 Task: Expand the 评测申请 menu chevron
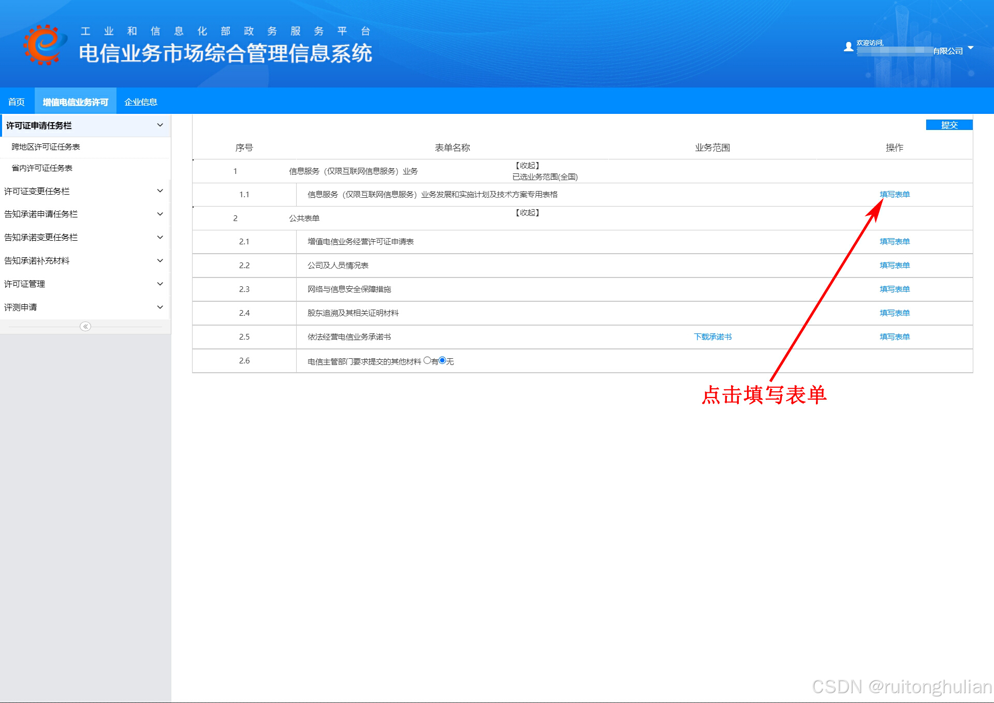click(x=160, y=307)
